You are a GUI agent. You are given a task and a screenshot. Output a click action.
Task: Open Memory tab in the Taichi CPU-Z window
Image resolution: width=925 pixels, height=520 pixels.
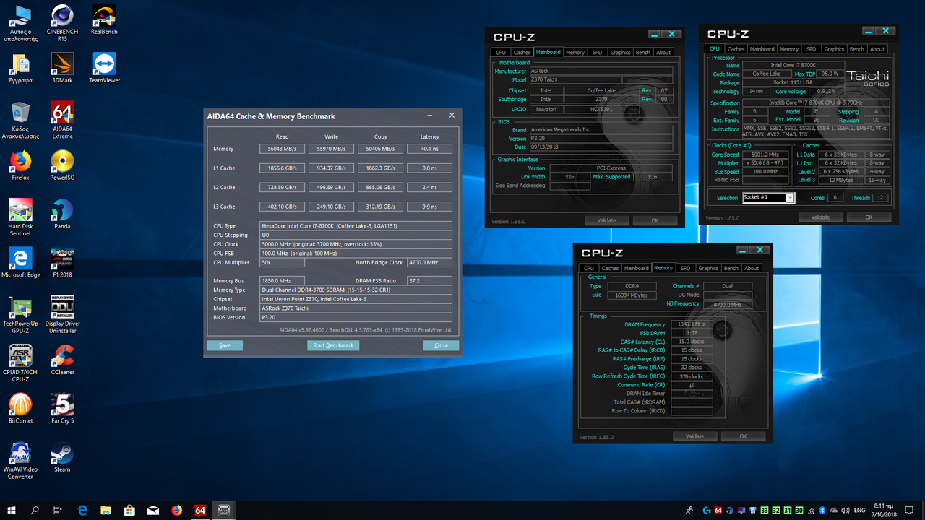pyautogui.click(x=789, y=49)
